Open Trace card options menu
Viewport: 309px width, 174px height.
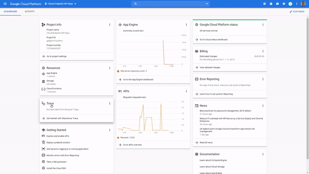[110, 103]
